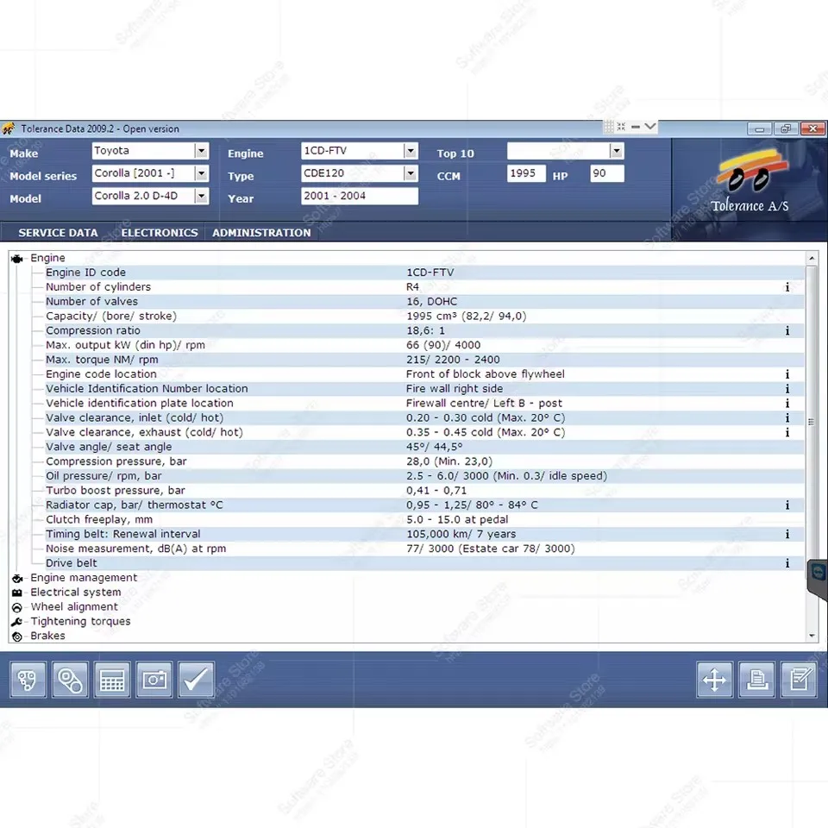The width and height of the screenshot is (828, 828).
Task: Select the calculator tool icon
Action: click(x=112, y=680)
